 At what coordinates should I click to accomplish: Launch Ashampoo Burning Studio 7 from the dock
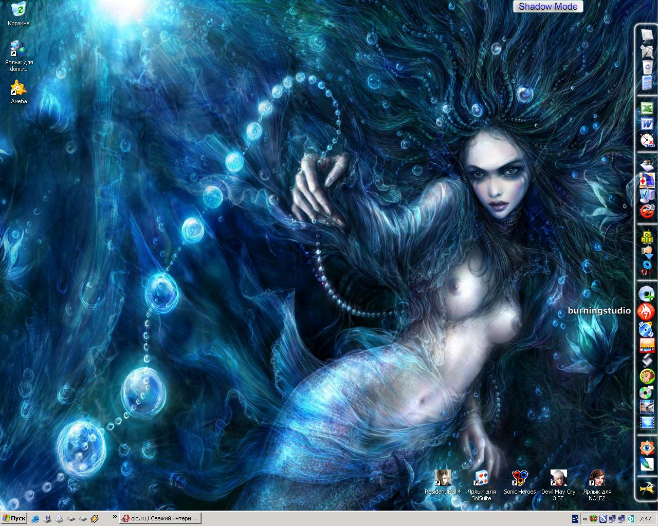[646, 311]
